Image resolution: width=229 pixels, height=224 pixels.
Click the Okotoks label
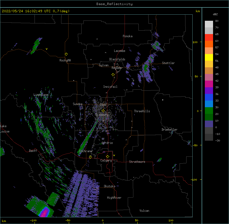[109, 186]
